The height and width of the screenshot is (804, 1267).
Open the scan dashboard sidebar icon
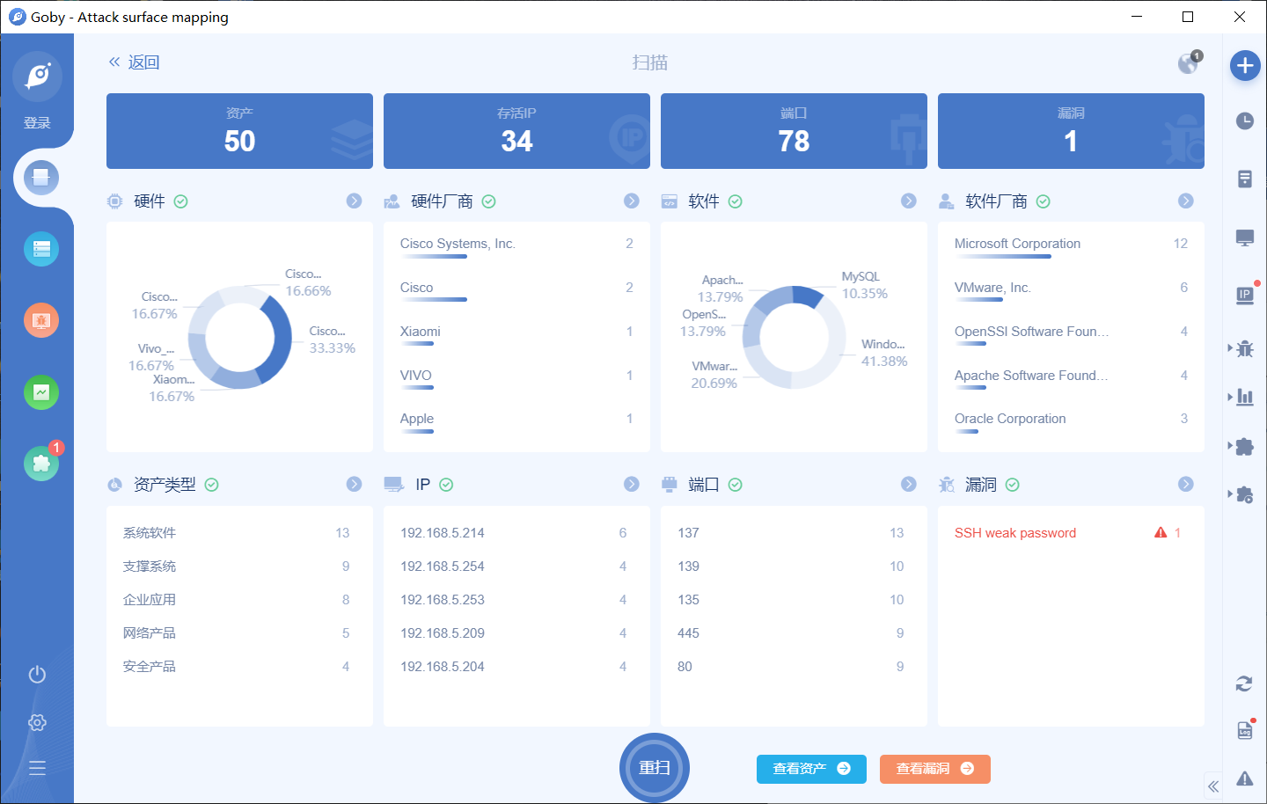point(41,178)
